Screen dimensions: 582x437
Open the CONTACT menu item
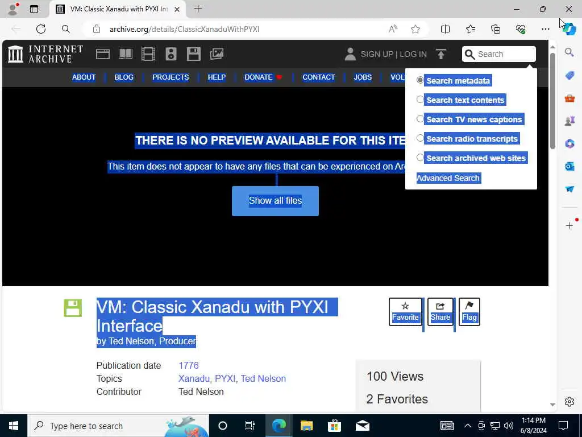coord(318,77)
